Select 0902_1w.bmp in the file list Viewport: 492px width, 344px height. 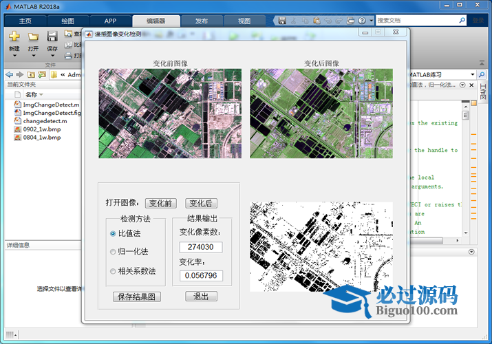coord(42,129)
